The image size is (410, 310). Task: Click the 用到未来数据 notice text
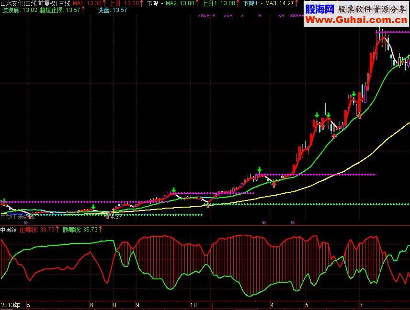[18, 217]
